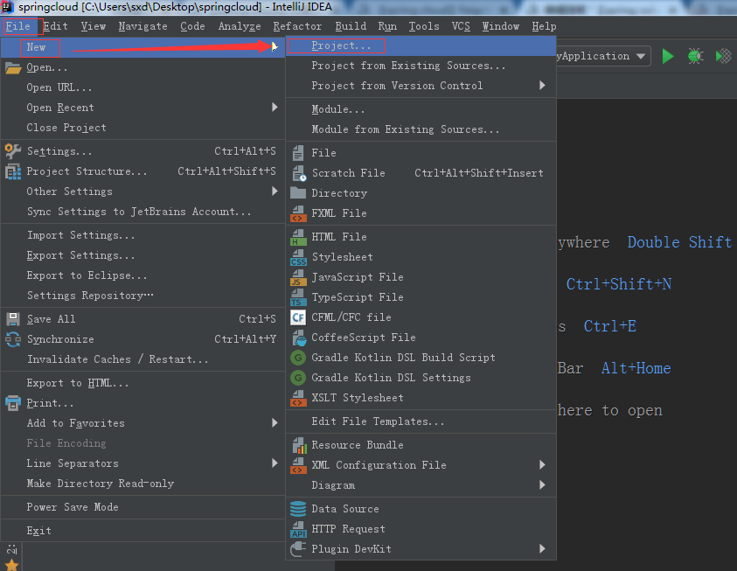Image resolution: width=737 pixels, height=571 pixels.
Task: Open the Navigate menu
Action: [x=143, y=26]
